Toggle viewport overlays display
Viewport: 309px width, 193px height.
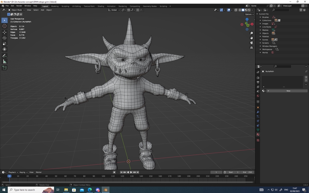click(x=229, y=10)
